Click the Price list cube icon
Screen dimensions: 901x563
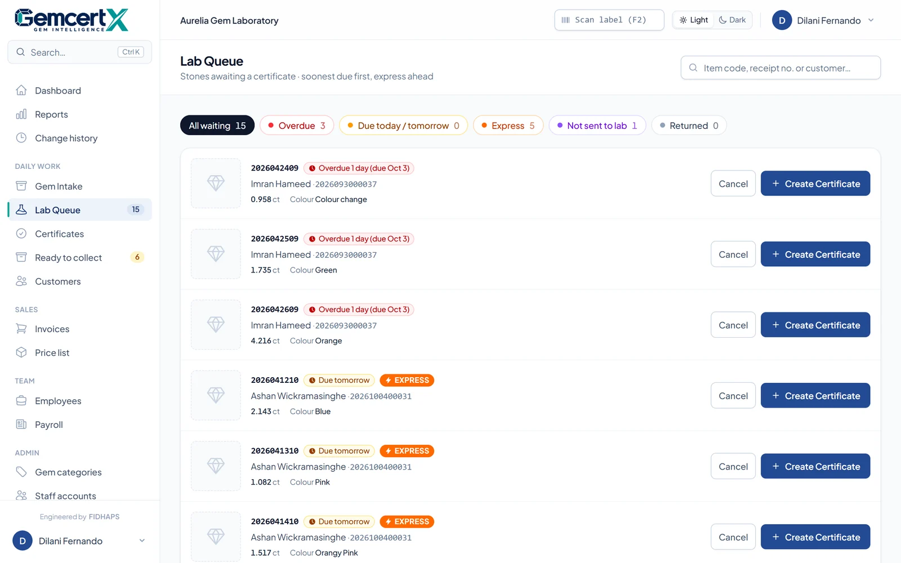[21, 352]
